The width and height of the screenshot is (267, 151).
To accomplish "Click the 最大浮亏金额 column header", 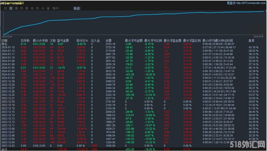I will [134, 41].
